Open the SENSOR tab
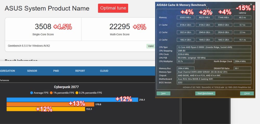The height and width of the screenshot is (124, 260). coord(32,71)
